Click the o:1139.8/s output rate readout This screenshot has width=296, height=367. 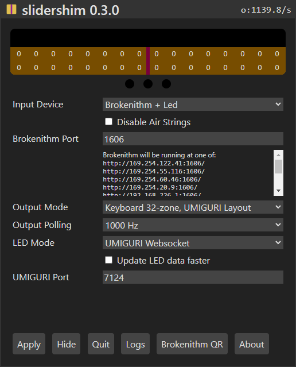click(x=266, y=10)
